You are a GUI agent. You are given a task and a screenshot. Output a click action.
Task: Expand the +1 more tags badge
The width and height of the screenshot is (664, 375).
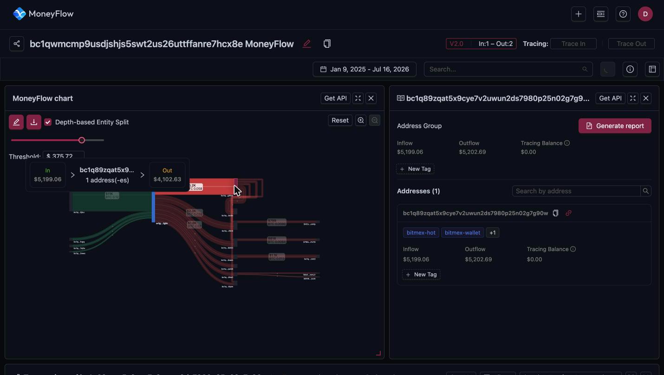click(x=493, y=233)
